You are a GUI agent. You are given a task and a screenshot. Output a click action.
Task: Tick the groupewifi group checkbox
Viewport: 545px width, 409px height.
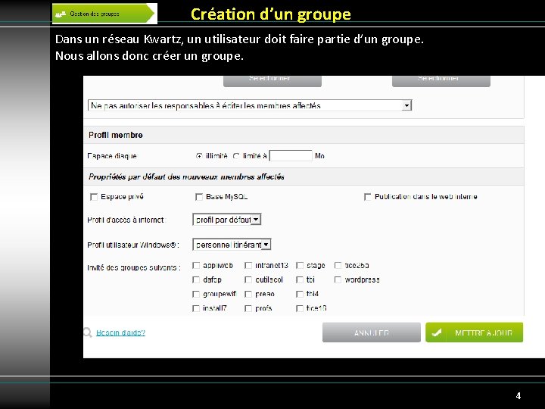[196, 294]
